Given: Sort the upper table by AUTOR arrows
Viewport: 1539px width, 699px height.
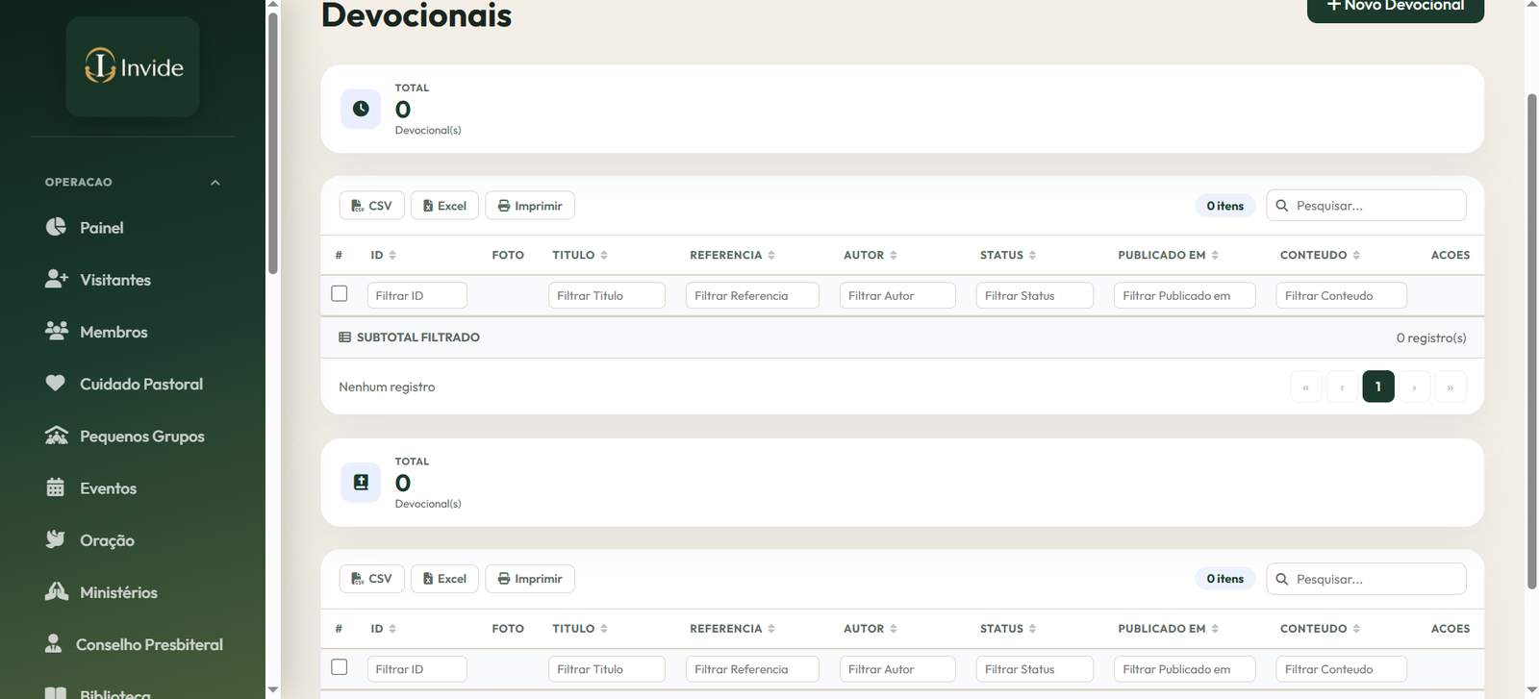Looking at the screenshot, I should pos(894,255).
